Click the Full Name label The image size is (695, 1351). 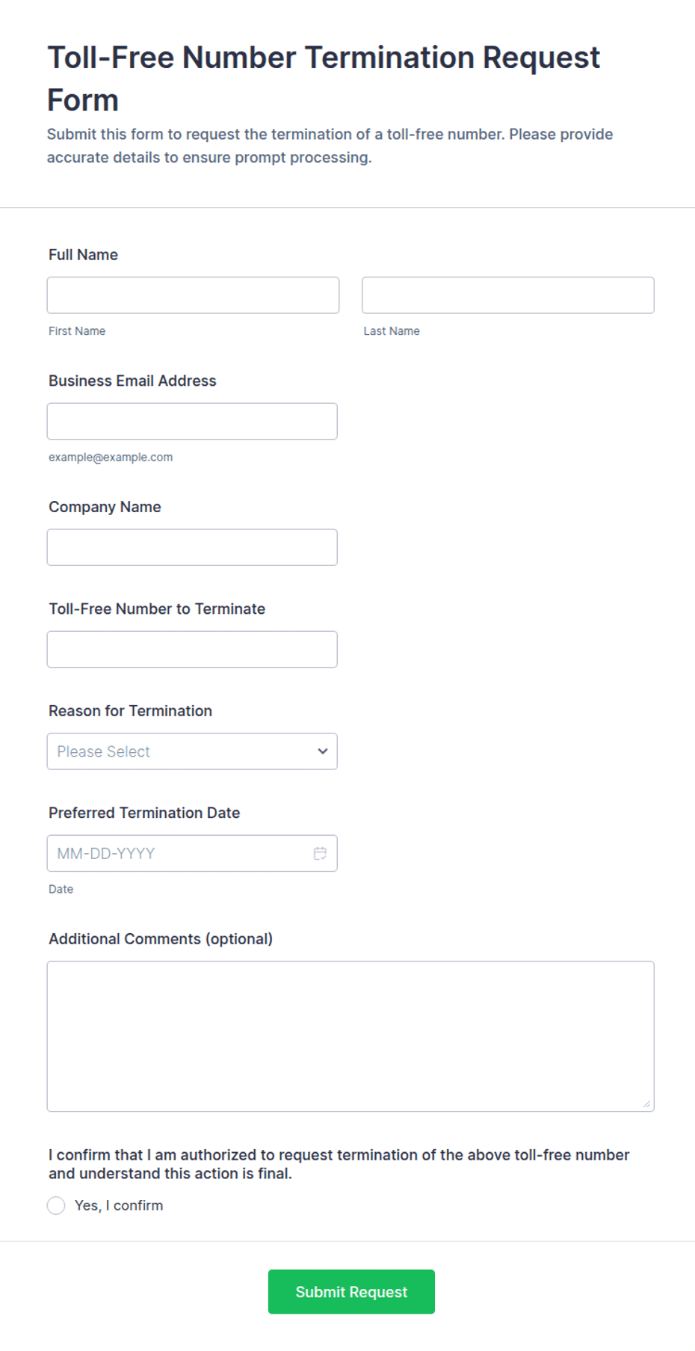(83, 255)
